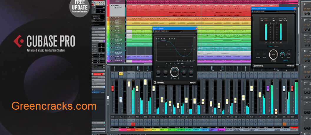Click the Piano 1 pan control in mixer

(131, 68)
